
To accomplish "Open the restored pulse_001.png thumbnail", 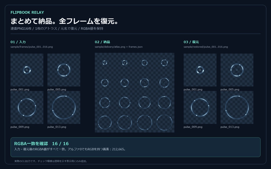I will click(200, 70).
